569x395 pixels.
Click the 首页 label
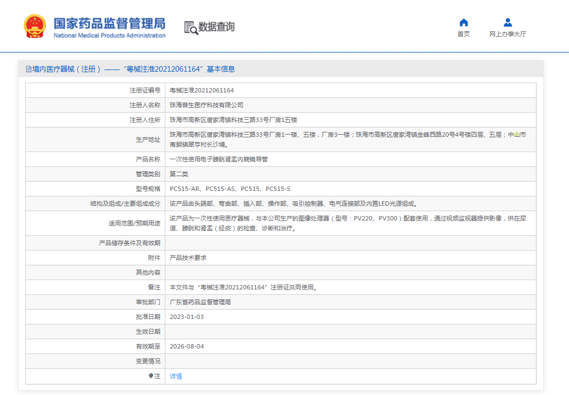coord(463,34)
